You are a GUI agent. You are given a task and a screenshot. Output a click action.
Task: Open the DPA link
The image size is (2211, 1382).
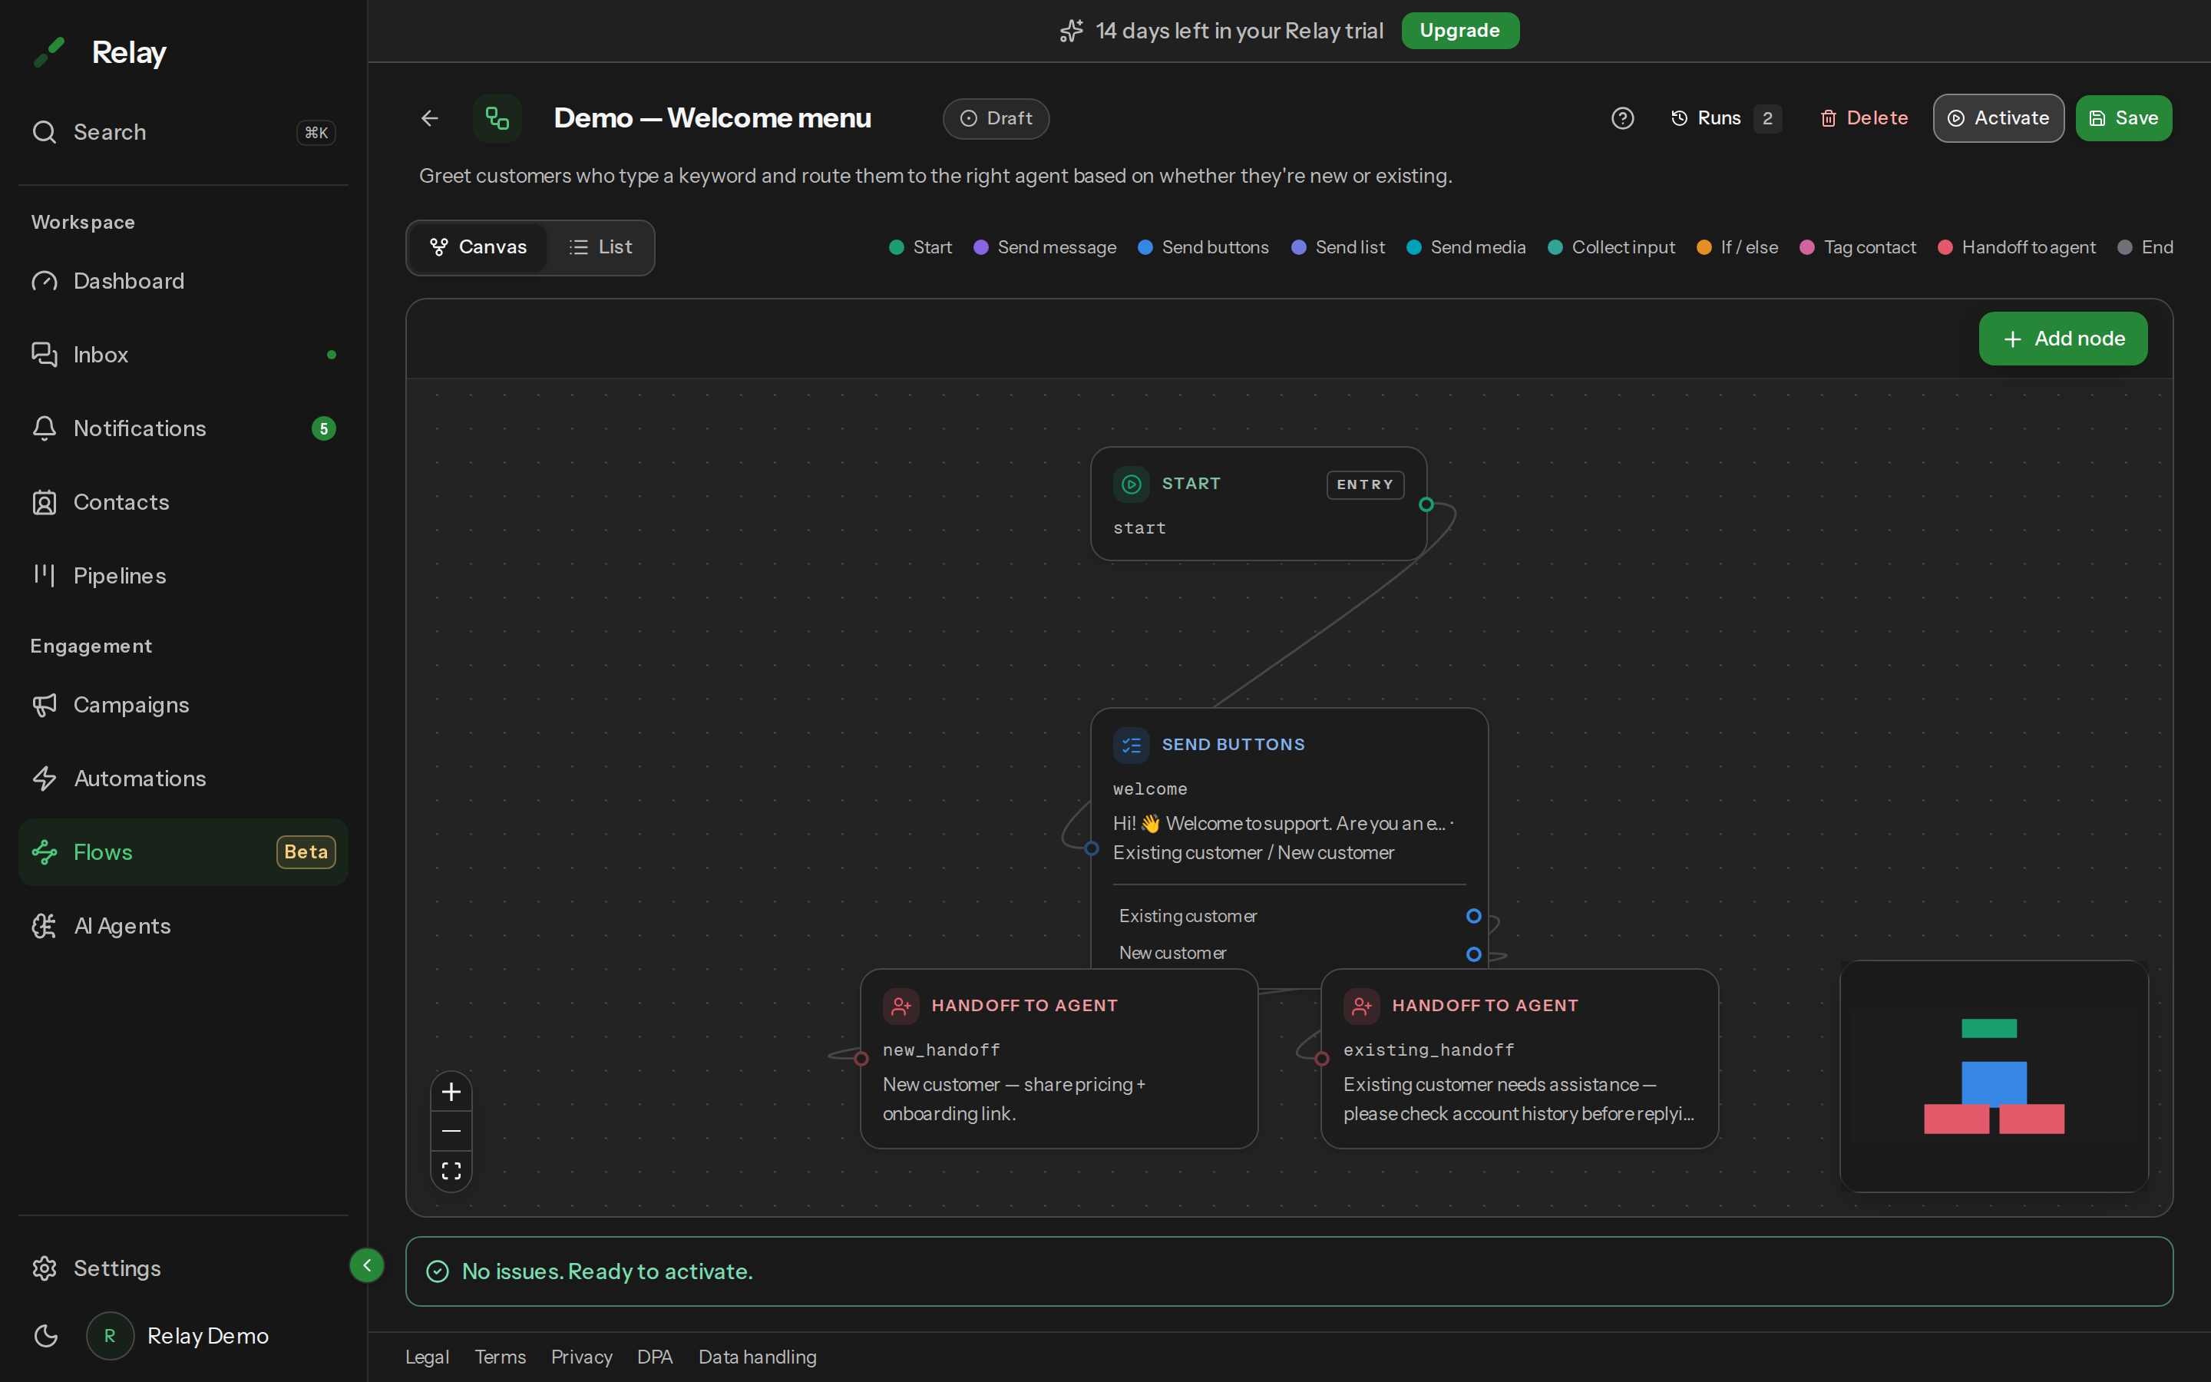pyautogui.click(x=655, y=1357)
